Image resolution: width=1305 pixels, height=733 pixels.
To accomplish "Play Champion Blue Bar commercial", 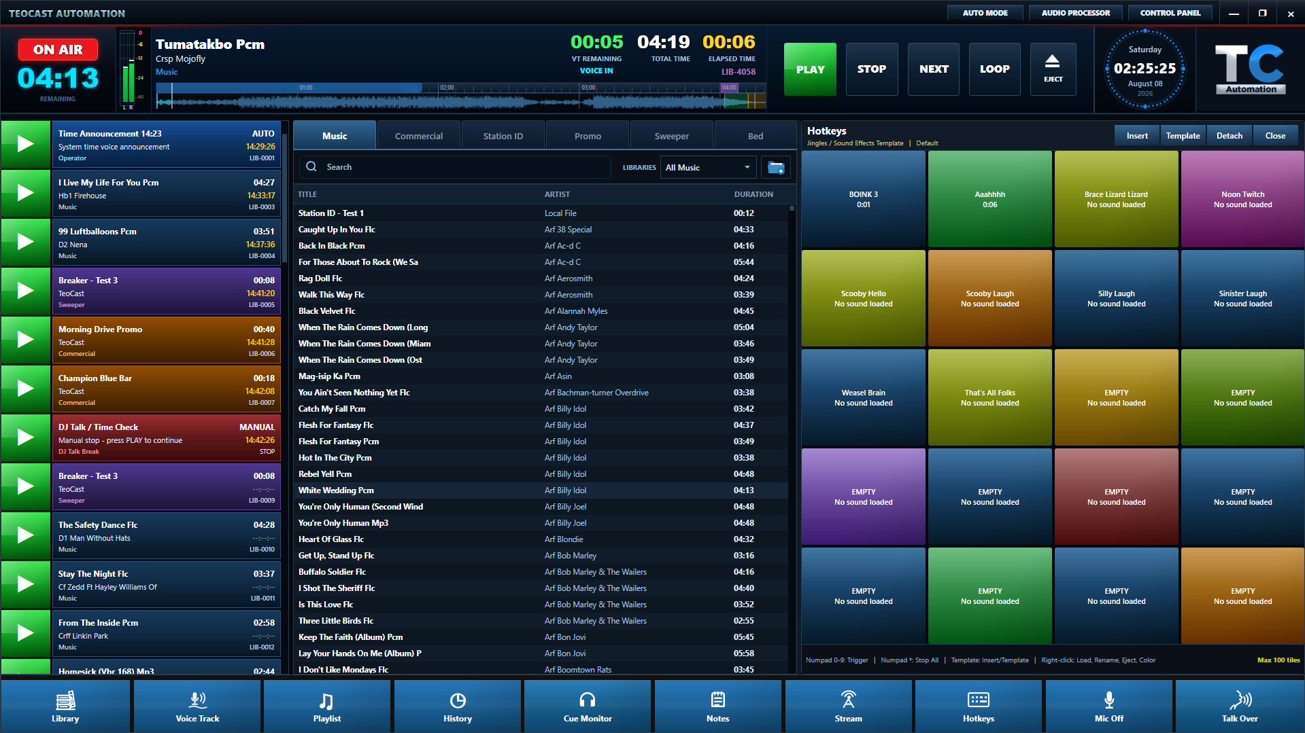I will pyautogui.click(x=26, y=389).
